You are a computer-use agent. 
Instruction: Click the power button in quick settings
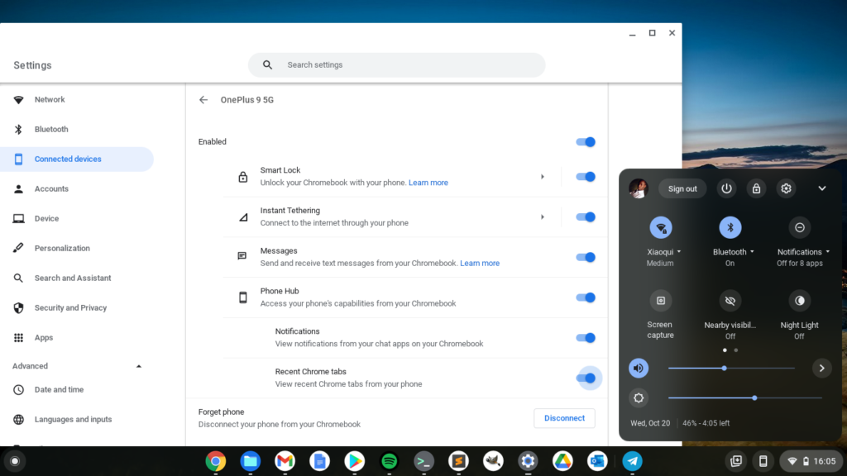coord(726,188)
